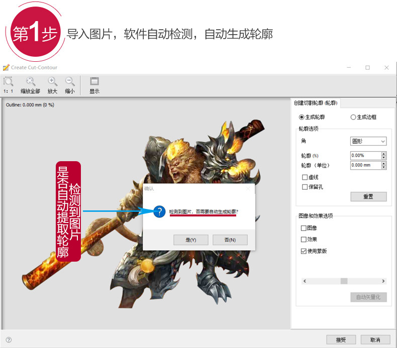The width and height of the screenshot is (397, 348).
Task: Decrease 轮廓（单位）mm value with down arrow
Action: click(384, 167)
